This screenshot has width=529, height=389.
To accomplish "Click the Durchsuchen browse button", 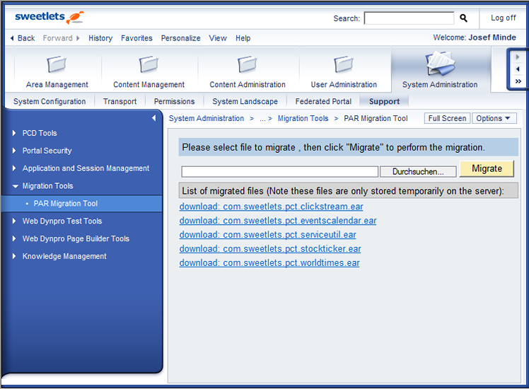I will [x=418, y=171].
